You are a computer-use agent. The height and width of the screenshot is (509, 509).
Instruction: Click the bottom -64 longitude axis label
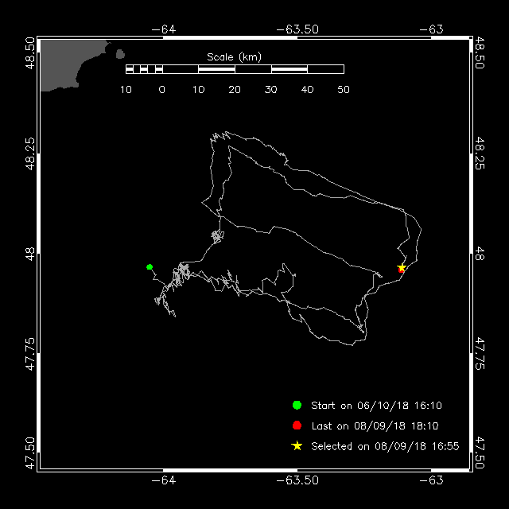coord(164,480)
